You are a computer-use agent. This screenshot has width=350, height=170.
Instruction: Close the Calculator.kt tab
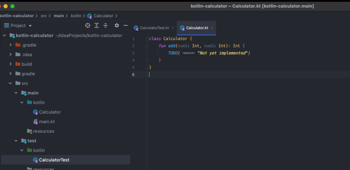click(x=212, y=28)
